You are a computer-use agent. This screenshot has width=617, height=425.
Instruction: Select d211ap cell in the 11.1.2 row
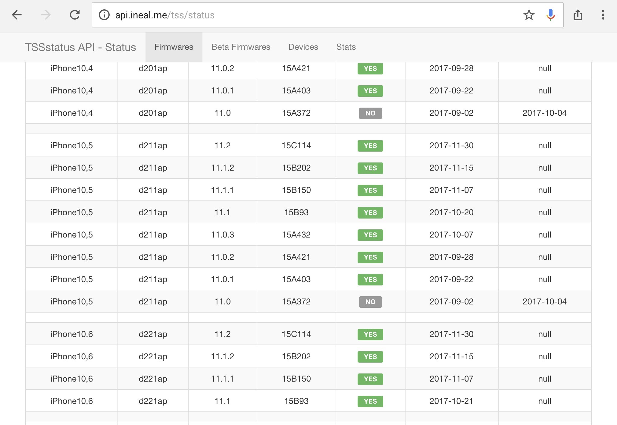[153, 168]
